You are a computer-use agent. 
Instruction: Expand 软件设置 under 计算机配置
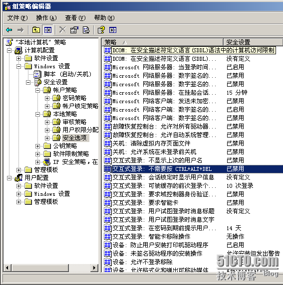(18, 58)
